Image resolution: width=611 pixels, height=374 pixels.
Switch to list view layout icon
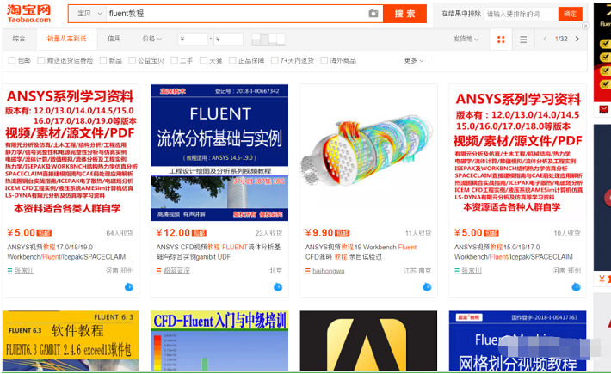[x=523, y=39]
